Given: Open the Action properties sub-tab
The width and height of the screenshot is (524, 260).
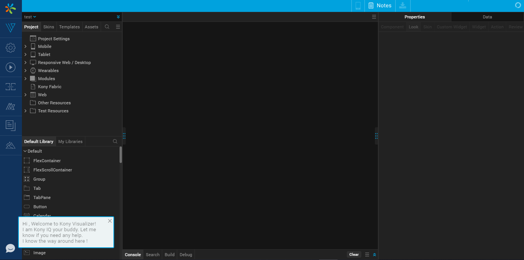Looking at the screenshot, I should pos(497,27).
